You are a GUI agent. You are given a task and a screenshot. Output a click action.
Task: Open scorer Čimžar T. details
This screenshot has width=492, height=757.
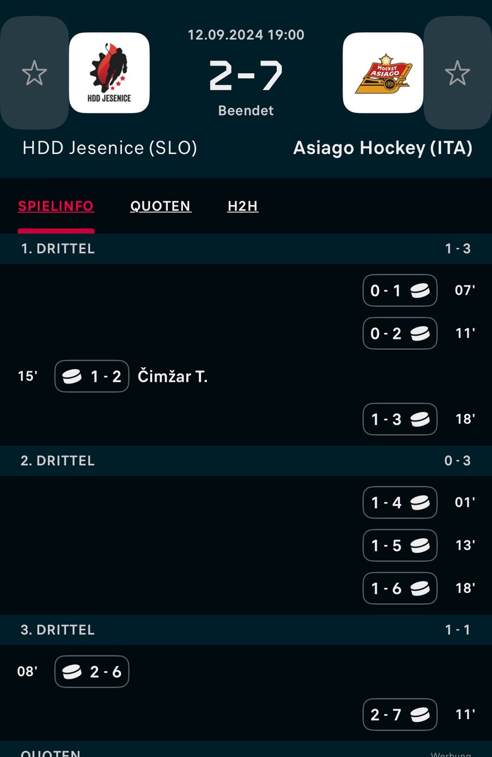173,377
